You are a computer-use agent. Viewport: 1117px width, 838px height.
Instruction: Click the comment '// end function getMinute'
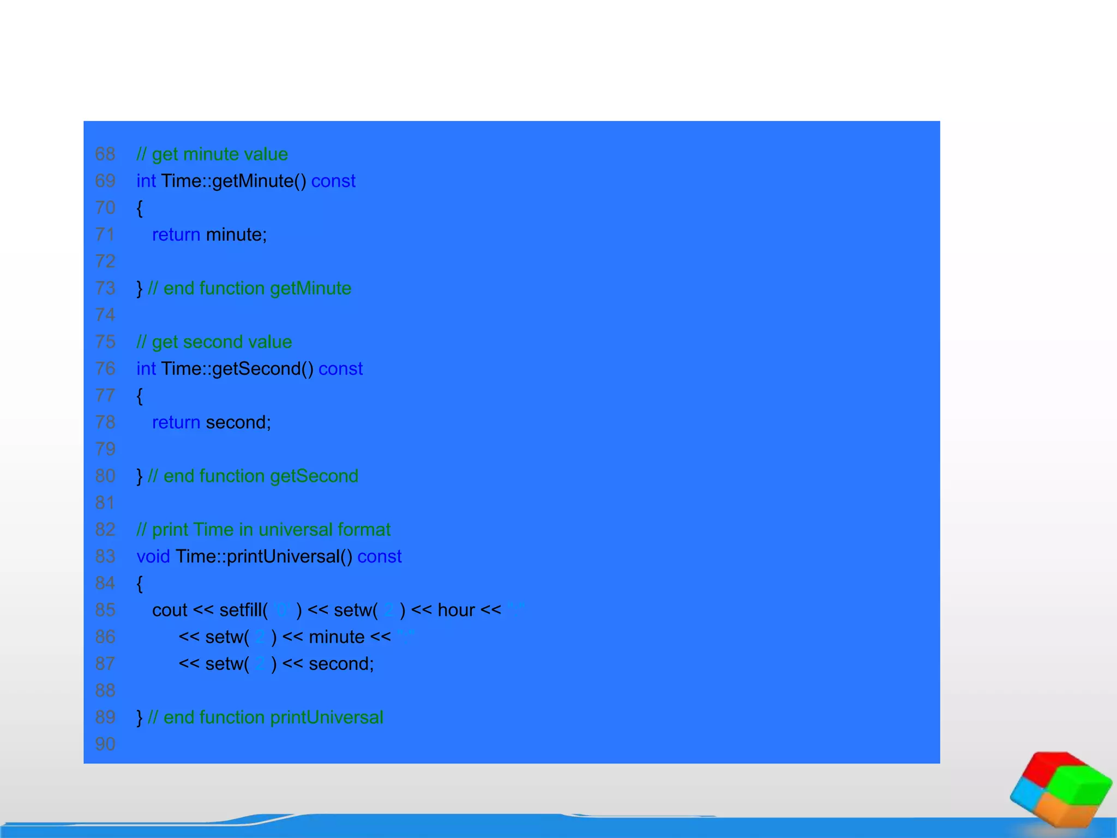click(250, 288)
